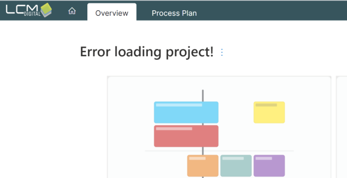The height and width of the screenshot is (178, 347).
Task: Click the white label bar inside the blue block
Action: [x=179, y=105]
